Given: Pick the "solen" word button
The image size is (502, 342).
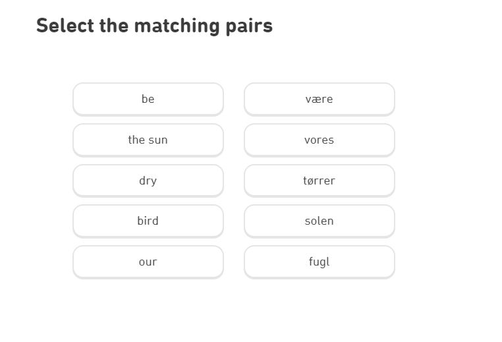Looking at the screenshot, I should coord(319,221).
